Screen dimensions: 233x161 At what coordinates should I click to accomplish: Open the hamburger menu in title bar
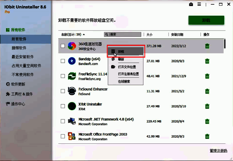coord(199,4)
